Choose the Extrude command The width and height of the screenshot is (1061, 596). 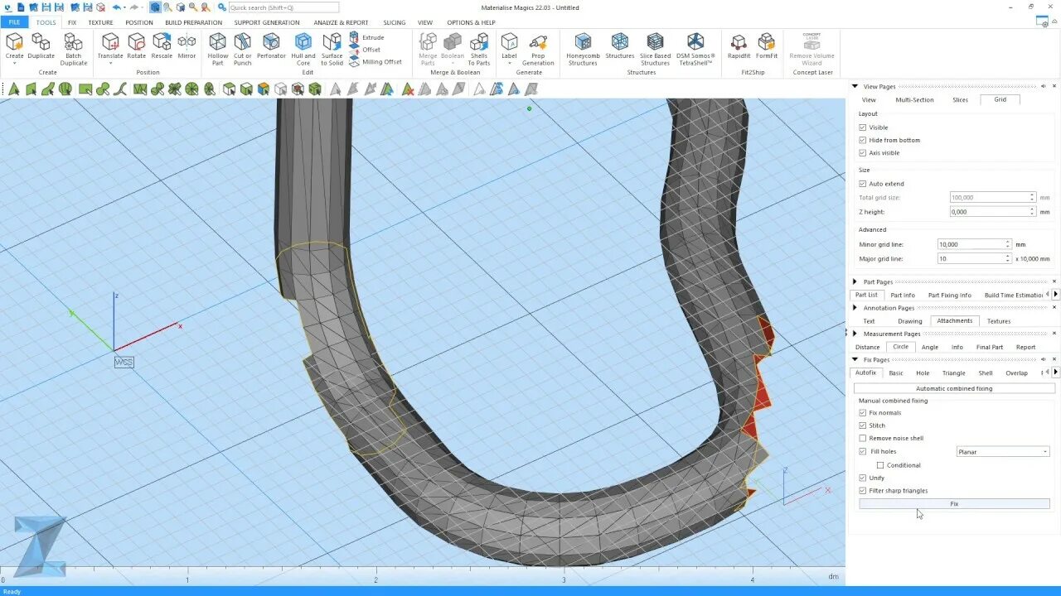click(x=366, y=37)
